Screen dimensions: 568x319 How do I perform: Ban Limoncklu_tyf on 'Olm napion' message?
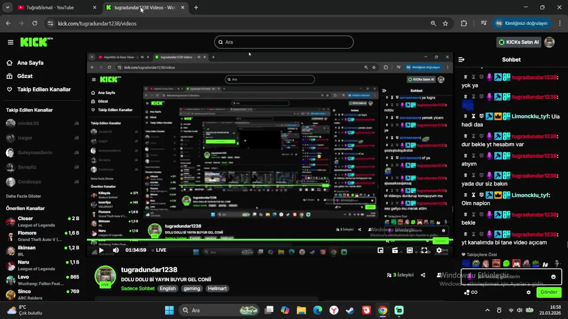point(481,195)
